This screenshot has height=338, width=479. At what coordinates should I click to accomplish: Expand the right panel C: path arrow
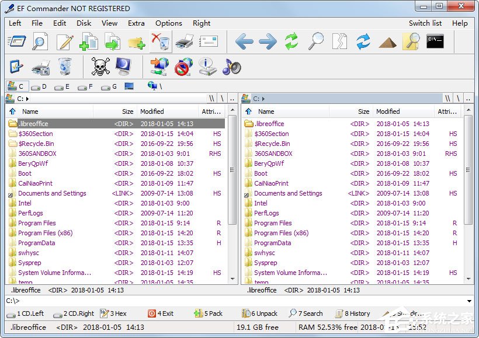[x=263, y=99]
